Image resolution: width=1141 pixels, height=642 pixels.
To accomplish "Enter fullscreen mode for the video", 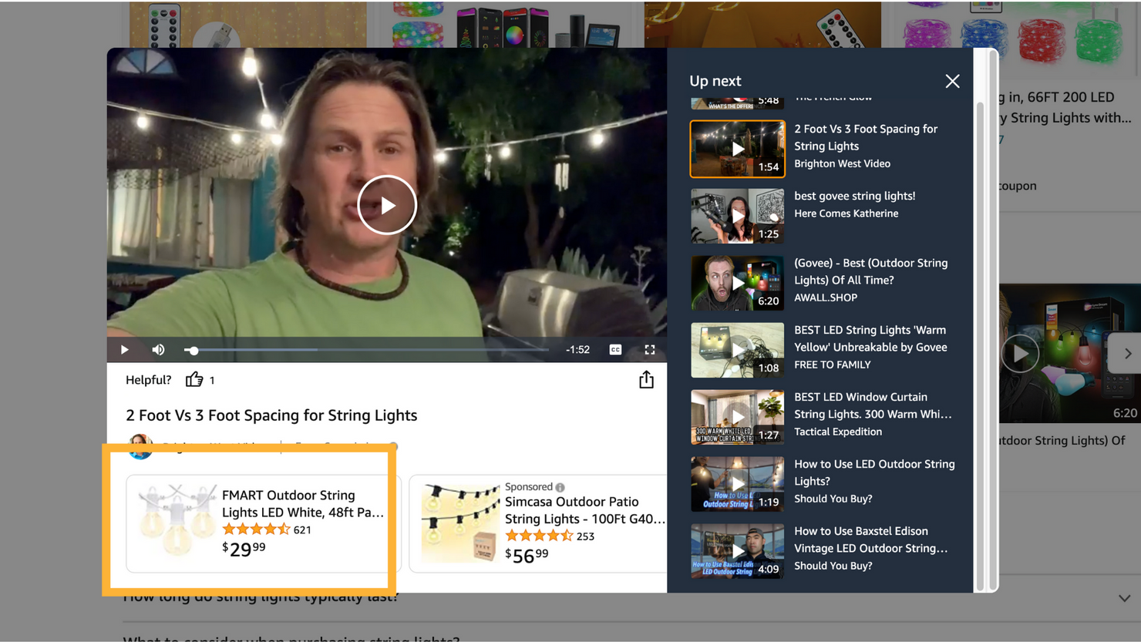I will (x=650, y=350).
